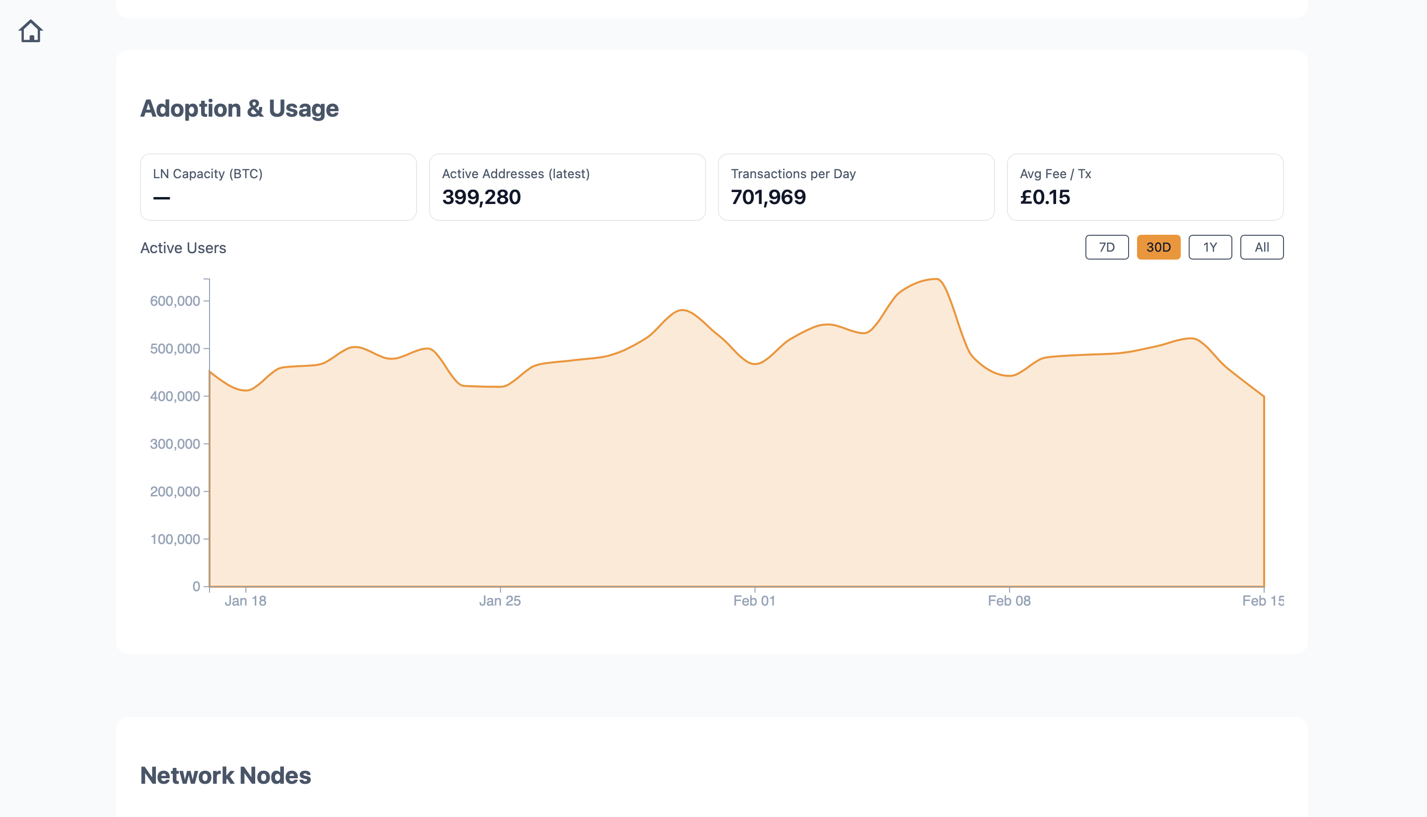Click the £0.15 average fee value
The image size is (1427, 817).
1045,198
